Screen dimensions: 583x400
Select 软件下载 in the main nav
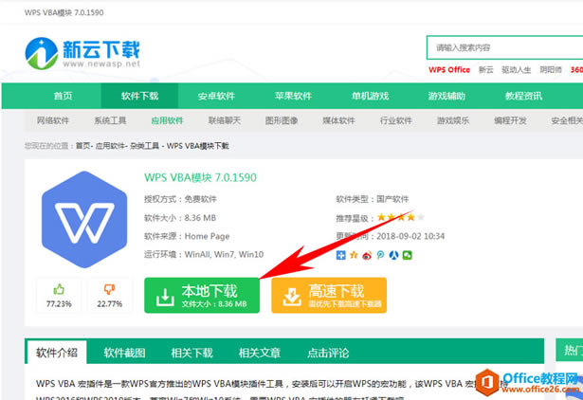pyautogui.click(x=139, y=96)
